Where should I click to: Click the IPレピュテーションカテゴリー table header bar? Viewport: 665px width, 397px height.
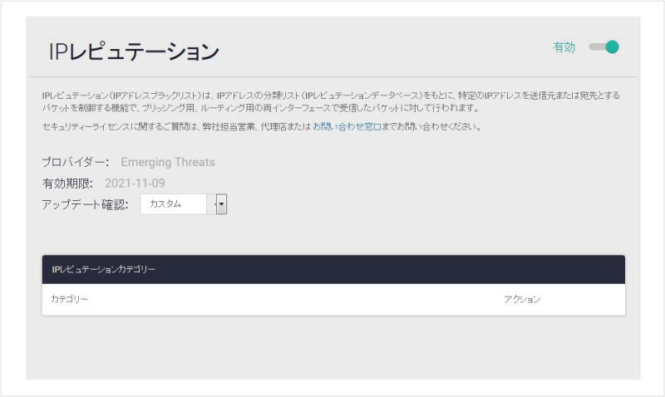click(332, 269)
